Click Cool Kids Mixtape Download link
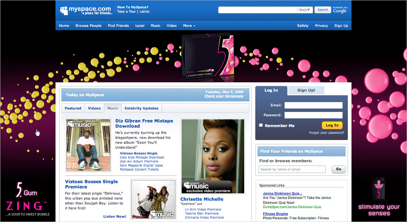 click(x=142, y=157)
